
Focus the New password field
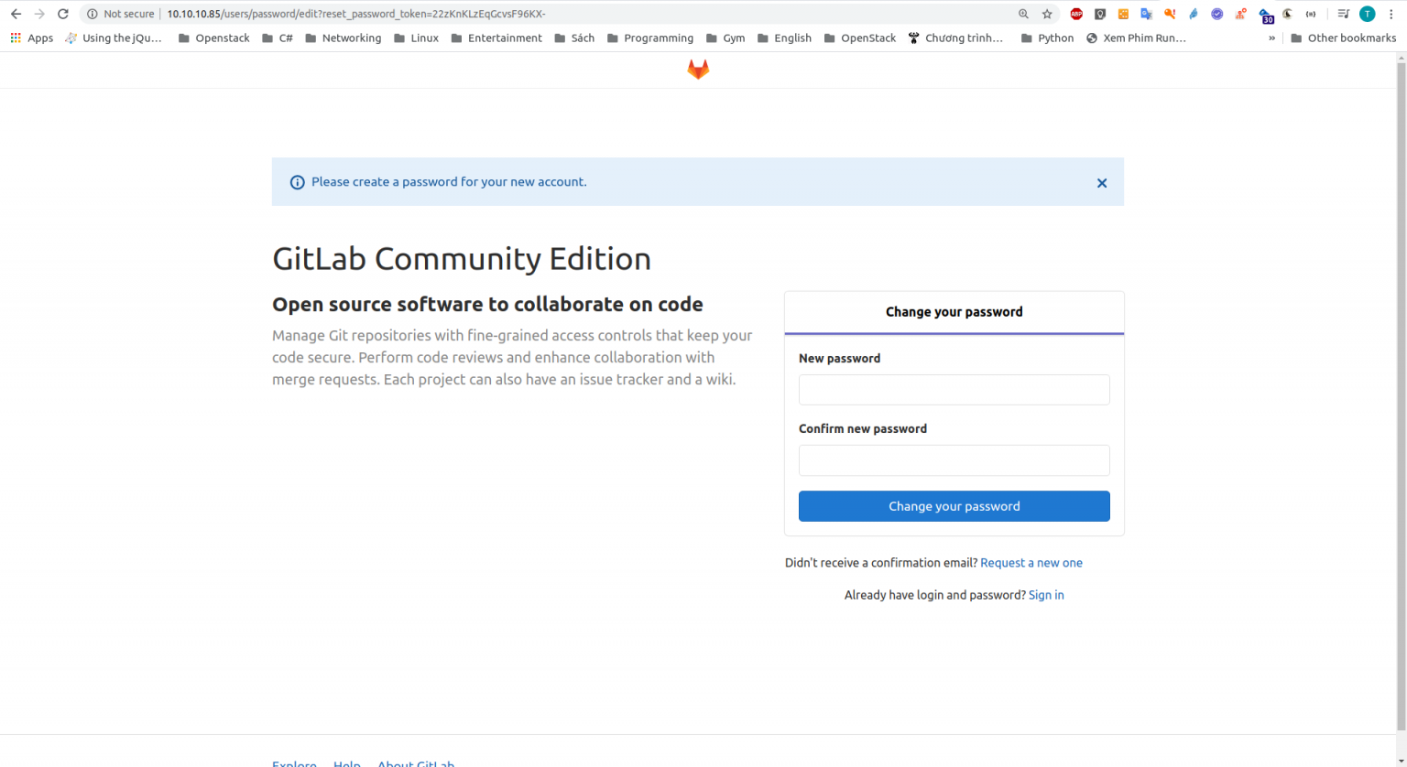point(954,390)
